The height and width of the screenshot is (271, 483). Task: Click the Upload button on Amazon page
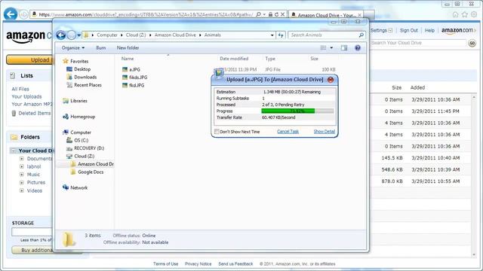pos(30,60)
